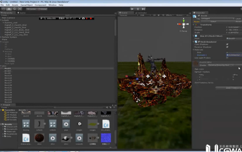The width and height of the screenshot is (242, 152).
Task: Collapse the Materials foldout
Action: (x=194, y=49)
